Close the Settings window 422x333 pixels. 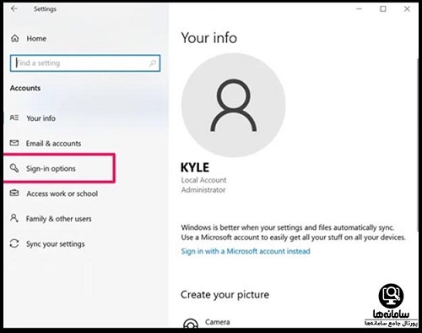[407, 9]
